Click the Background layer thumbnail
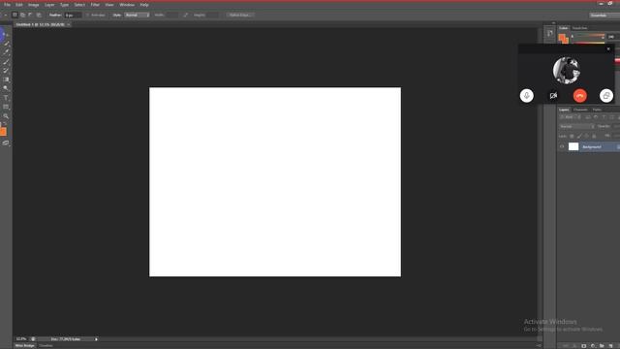Screen dimensions: 620x349 click(573, 146)
